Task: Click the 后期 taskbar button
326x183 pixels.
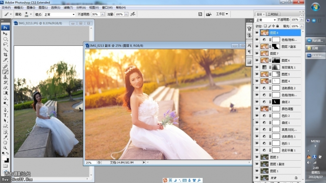Action: [315, 48]
